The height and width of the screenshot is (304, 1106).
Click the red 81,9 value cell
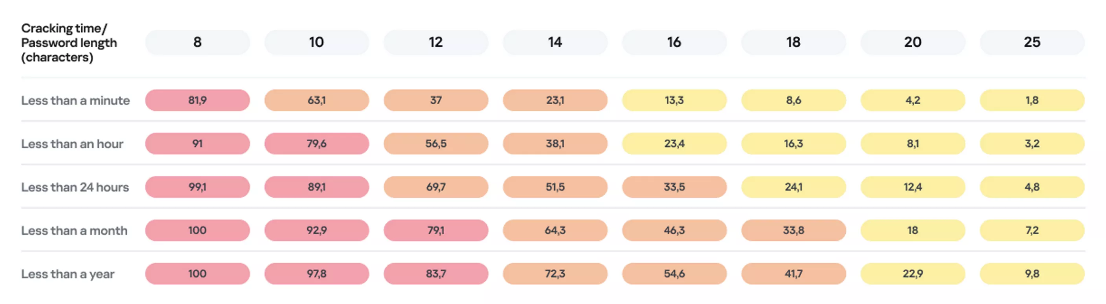click(197, 100)
